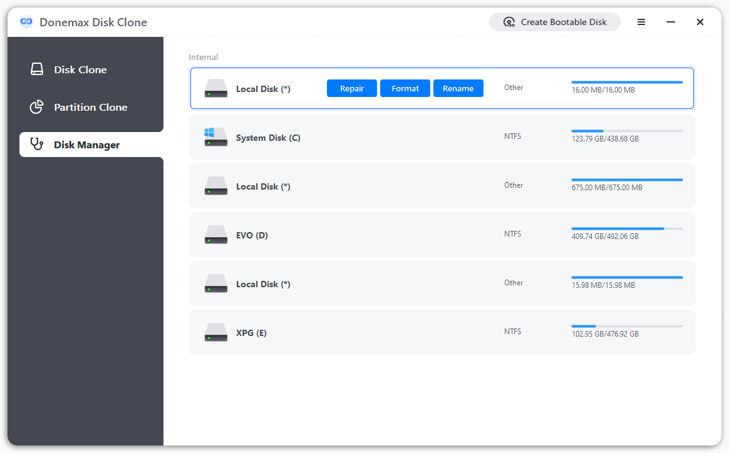Viewport: 729px width, 453px height.
Task: Close the Donemax Disk Clone window
Action: point(700,22)
